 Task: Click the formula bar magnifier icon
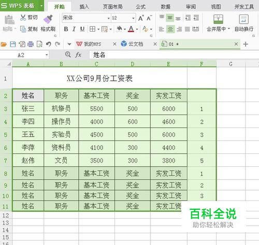point(68,55)
